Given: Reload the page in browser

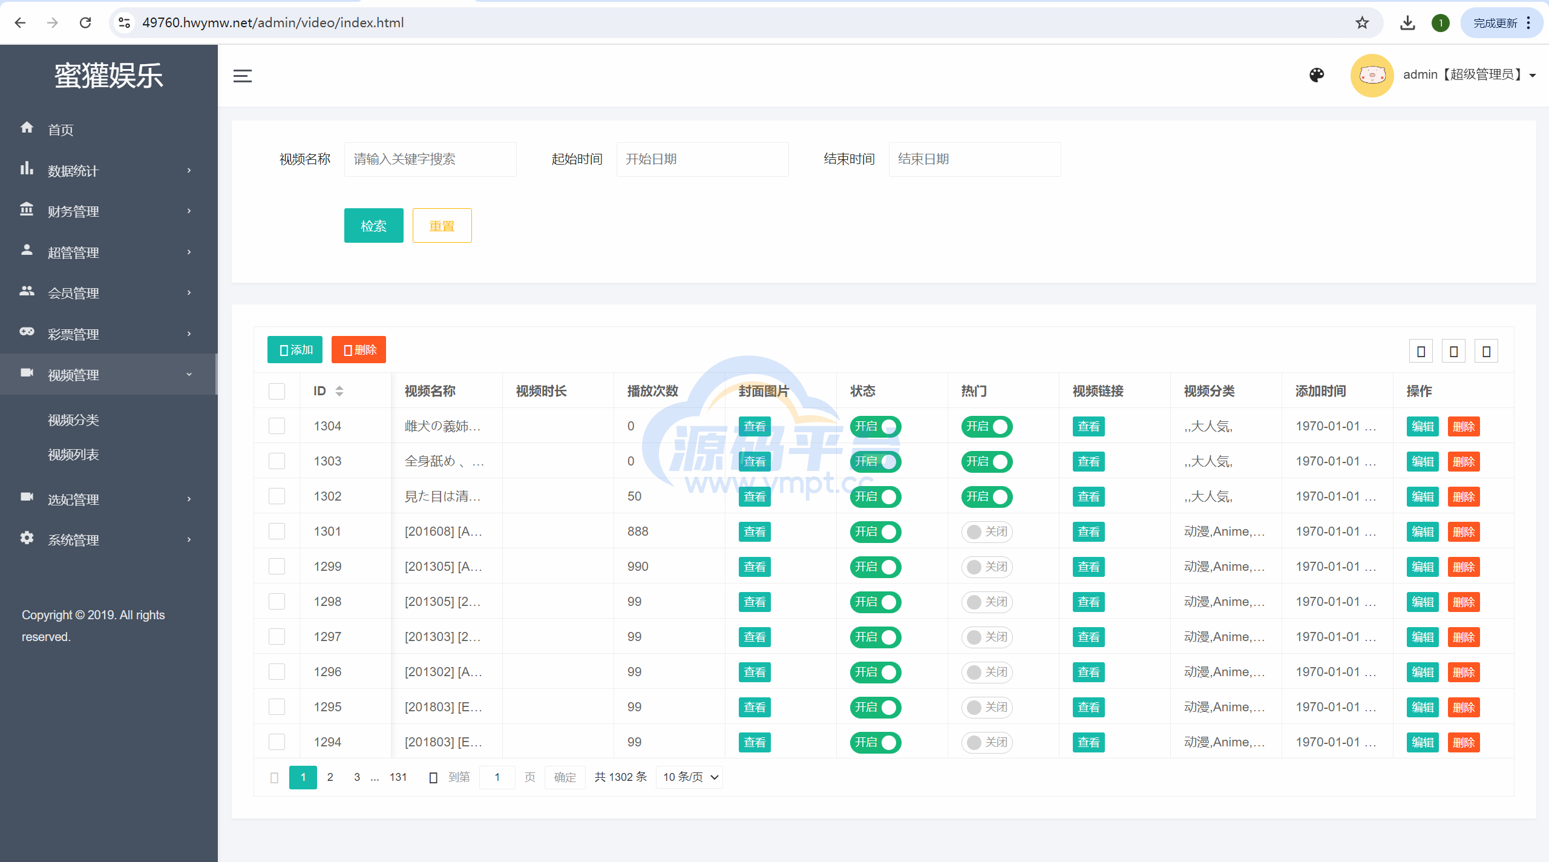Looking at the screenshot, I should pos(85,23).
